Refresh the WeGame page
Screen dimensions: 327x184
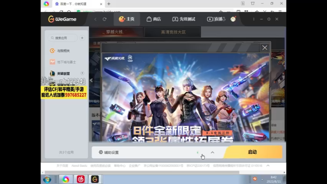coord(105,19)
